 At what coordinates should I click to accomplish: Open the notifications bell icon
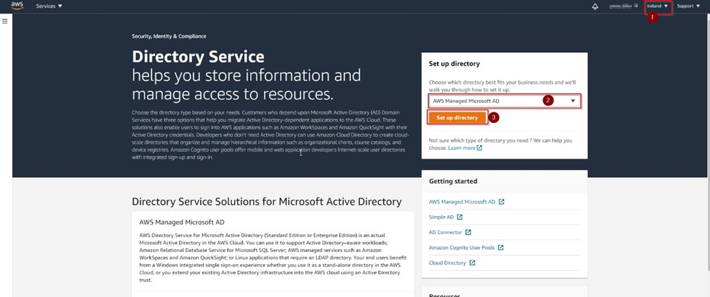(595, 6)
